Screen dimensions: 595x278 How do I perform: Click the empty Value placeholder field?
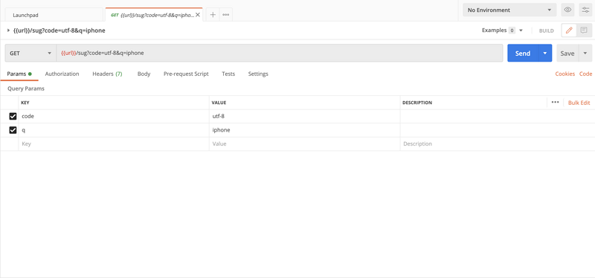pyautogui.click(x=305, y=143)
